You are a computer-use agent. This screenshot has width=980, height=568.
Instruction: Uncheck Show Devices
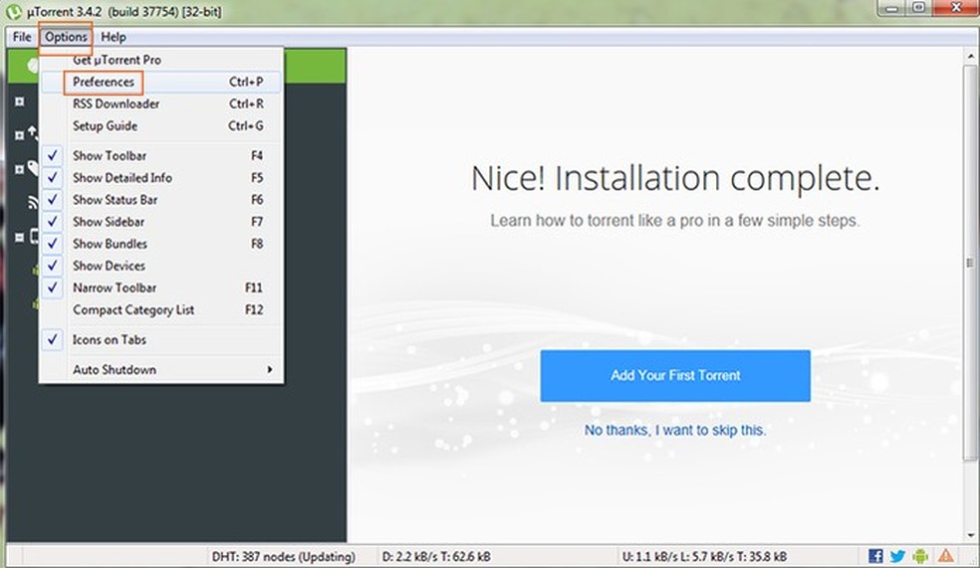[160, 266]
